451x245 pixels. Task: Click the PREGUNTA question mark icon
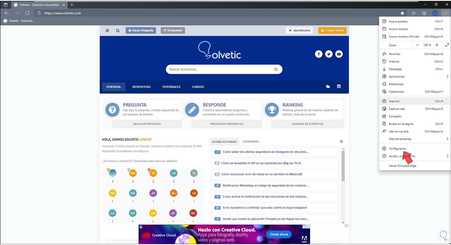112,110
